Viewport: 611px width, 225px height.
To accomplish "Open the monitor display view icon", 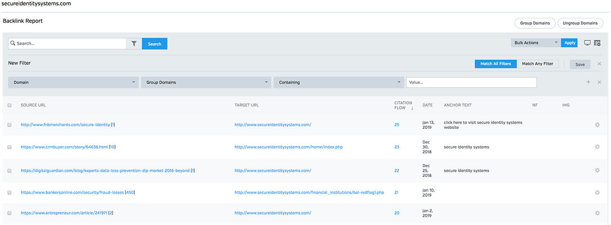I will (x=587, y=43).
